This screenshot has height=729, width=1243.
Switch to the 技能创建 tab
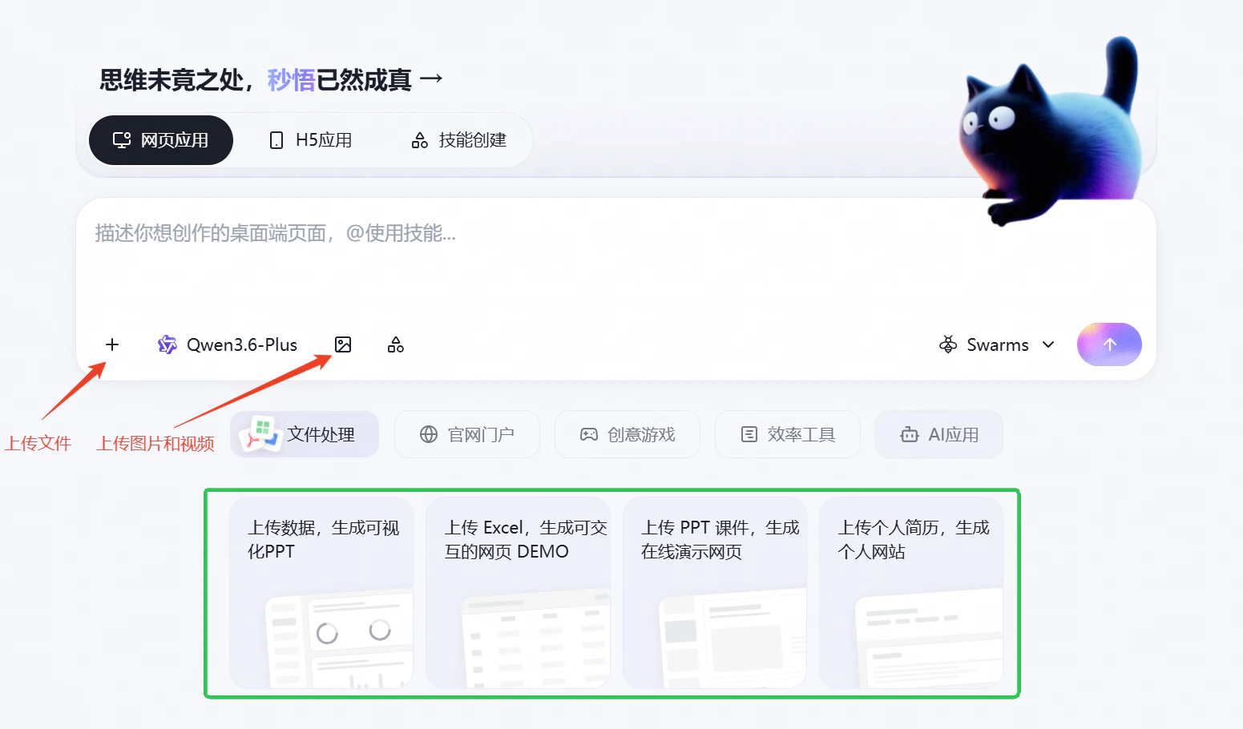459,140
